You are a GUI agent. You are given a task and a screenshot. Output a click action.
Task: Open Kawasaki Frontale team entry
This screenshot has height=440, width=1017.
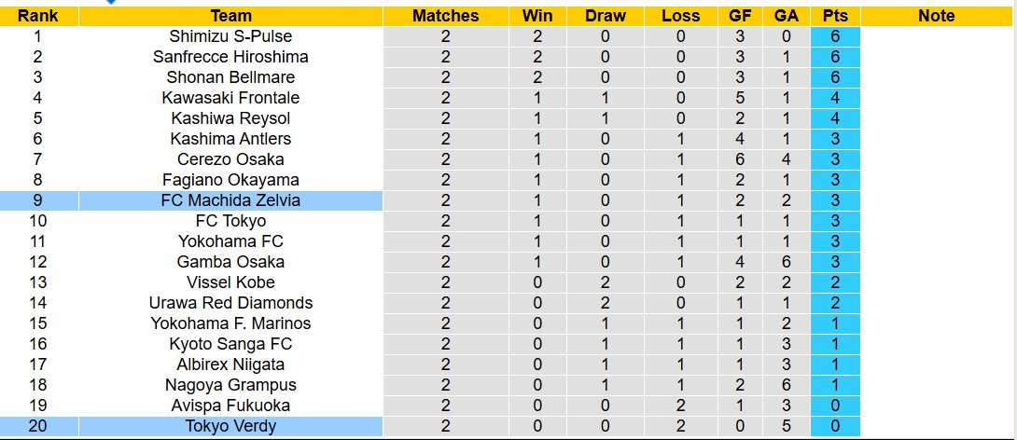[x=230, y=98]
